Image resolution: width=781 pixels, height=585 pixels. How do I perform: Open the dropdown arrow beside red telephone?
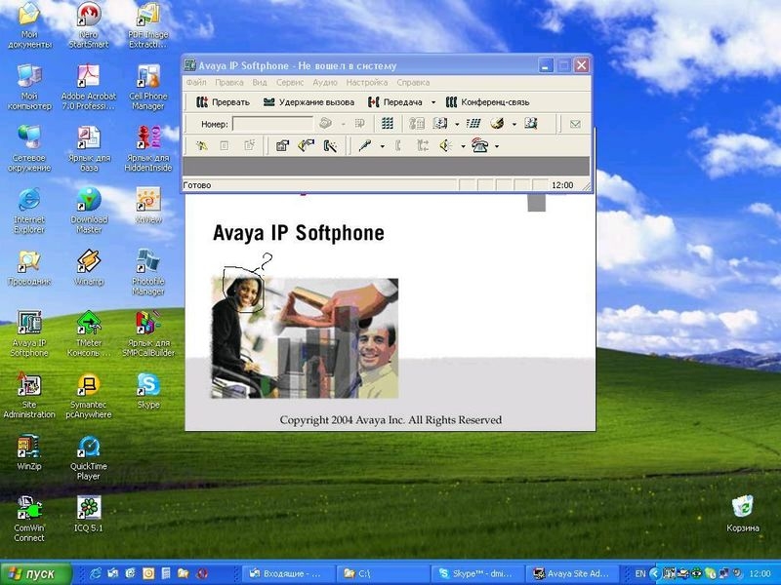[496, 146]
